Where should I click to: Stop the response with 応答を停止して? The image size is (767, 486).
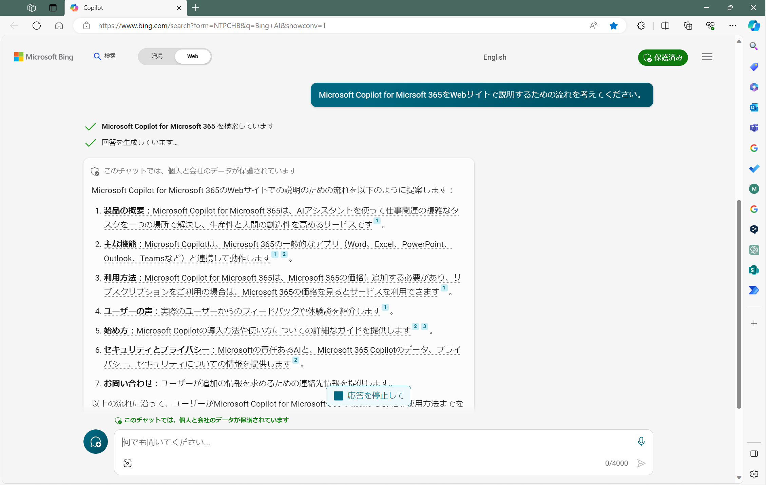pos(368,396)
